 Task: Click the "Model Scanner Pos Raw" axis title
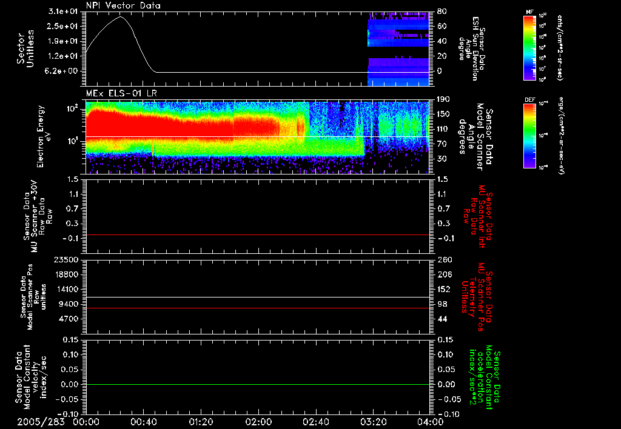pyautogui.click(x=34, y=297)
